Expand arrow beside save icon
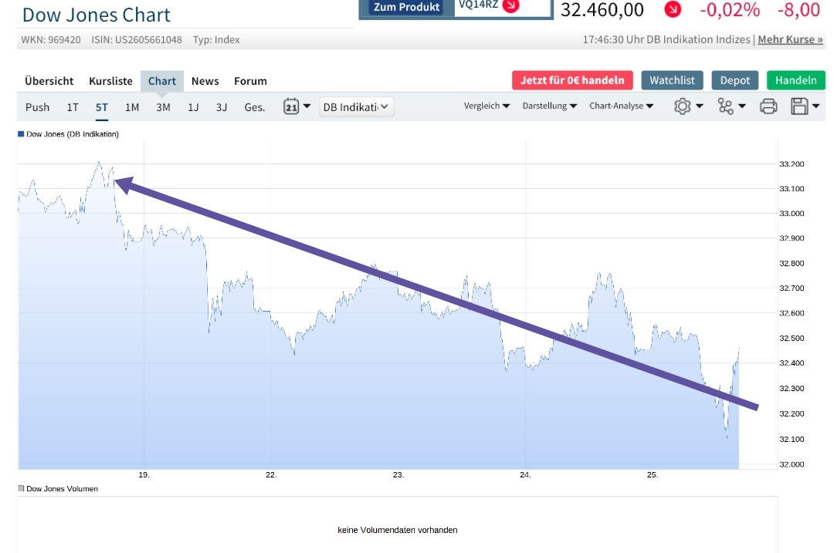This screenshot has width=834, height=553. point(816,106)
